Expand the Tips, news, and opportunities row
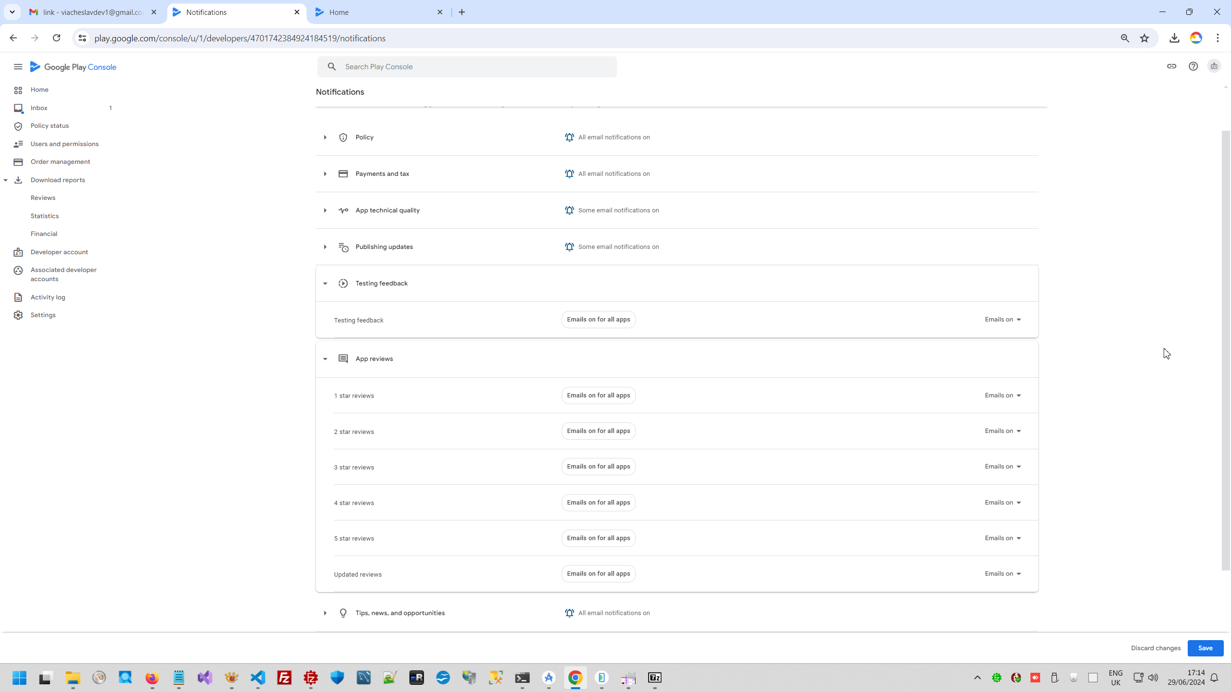 (325, 613)
